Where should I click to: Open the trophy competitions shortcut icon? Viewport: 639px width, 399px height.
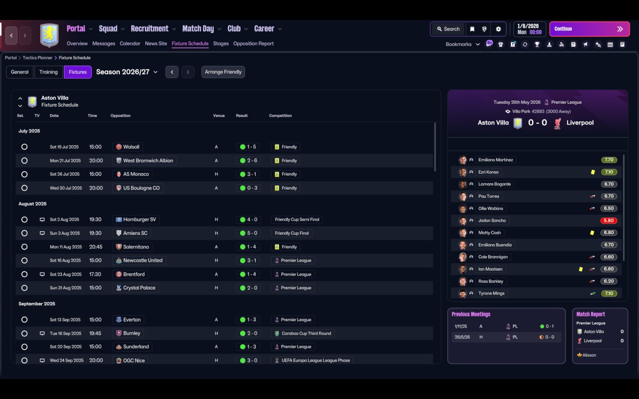click(x=537, y=44)
